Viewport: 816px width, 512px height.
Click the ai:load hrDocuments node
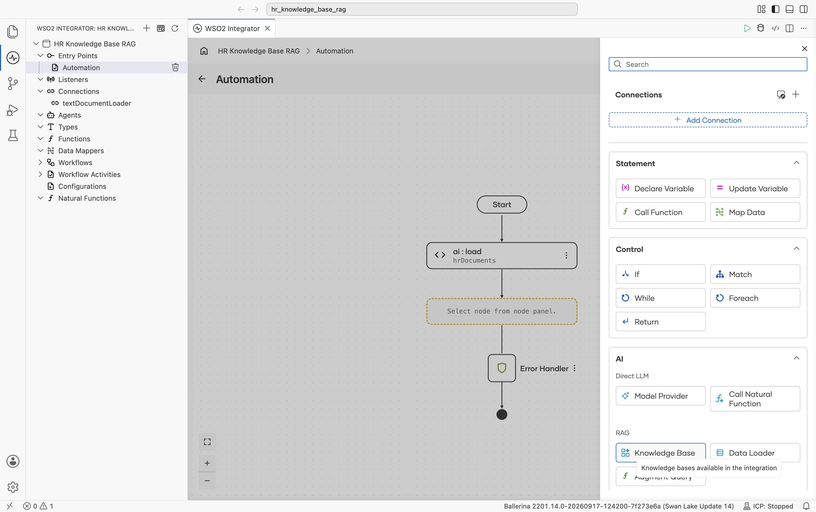(x=501, y=255)
